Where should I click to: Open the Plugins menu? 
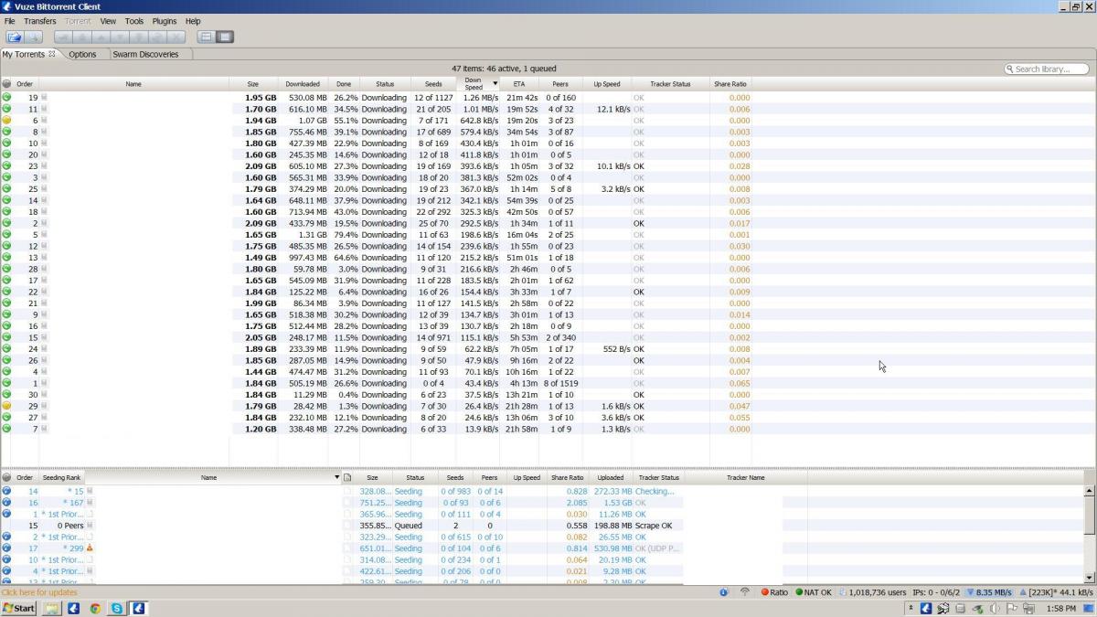tap(165, 21)
